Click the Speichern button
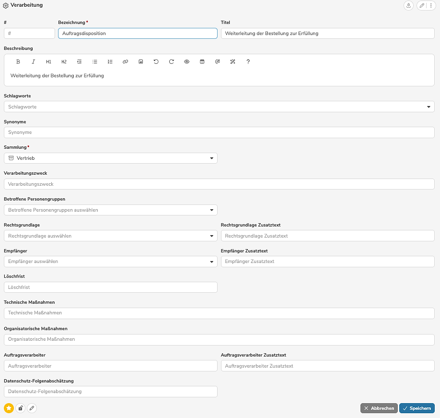 [417, 408]
